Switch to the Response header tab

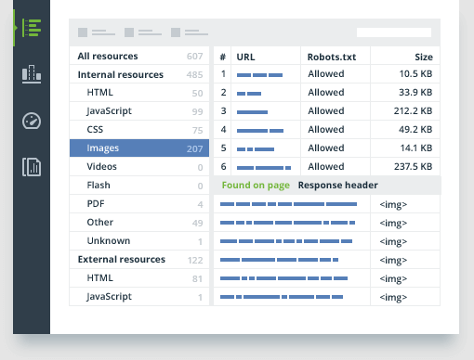337,186
